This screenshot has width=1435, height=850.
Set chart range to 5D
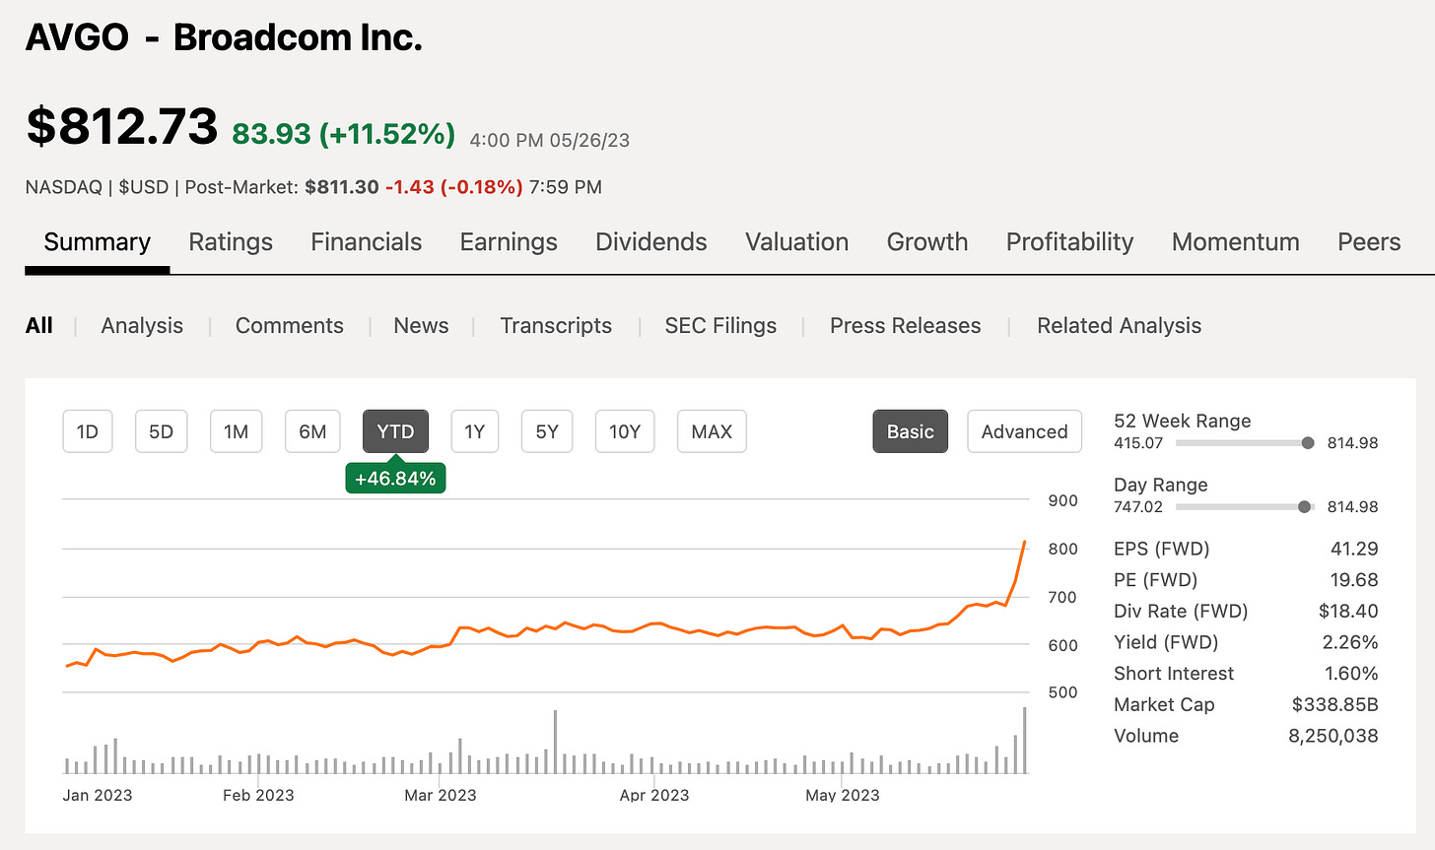161,431
